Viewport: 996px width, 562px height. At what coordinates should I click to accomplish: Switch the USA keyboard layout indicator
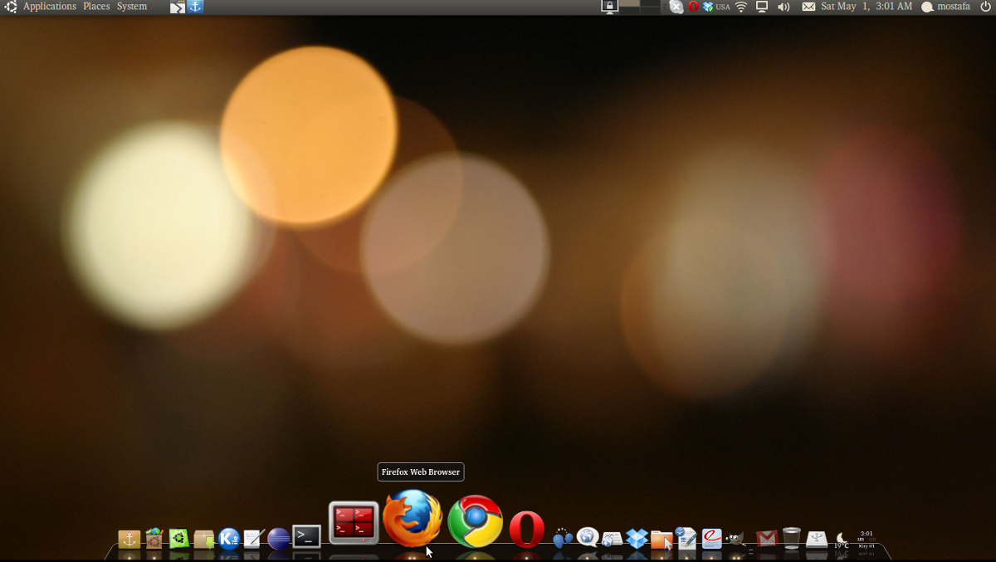tap(722, 7)
